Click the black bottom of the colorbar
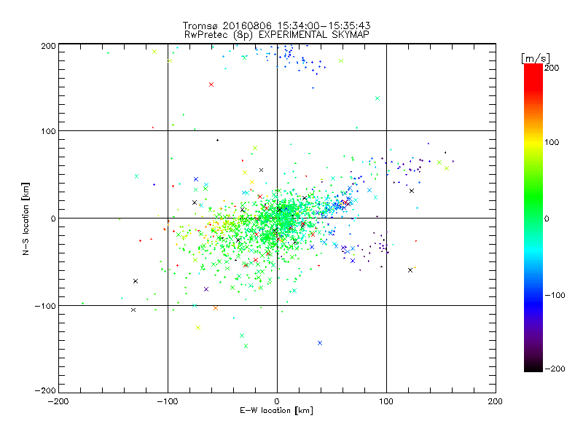 [533, 366]
